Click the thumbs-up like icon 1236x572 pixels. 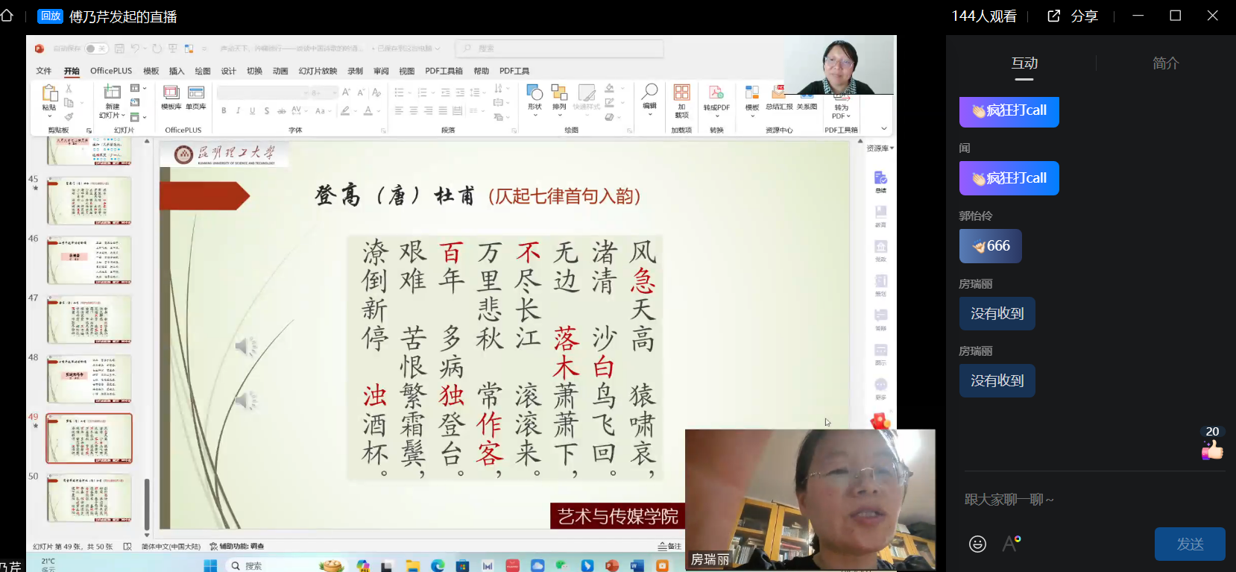1212,450
